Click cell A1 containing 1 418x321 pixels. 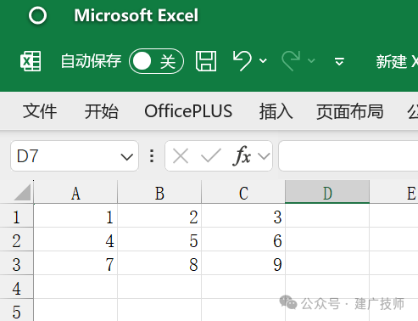click(75, 216)
